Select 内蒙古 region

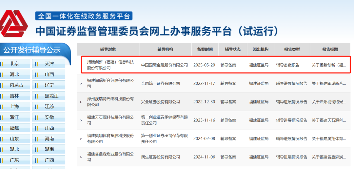pos(15,85)
